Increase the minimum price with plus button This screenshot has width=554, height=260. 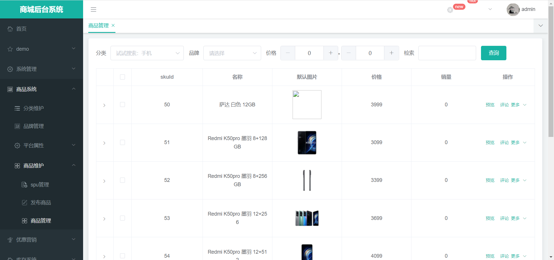coord(331,53)
